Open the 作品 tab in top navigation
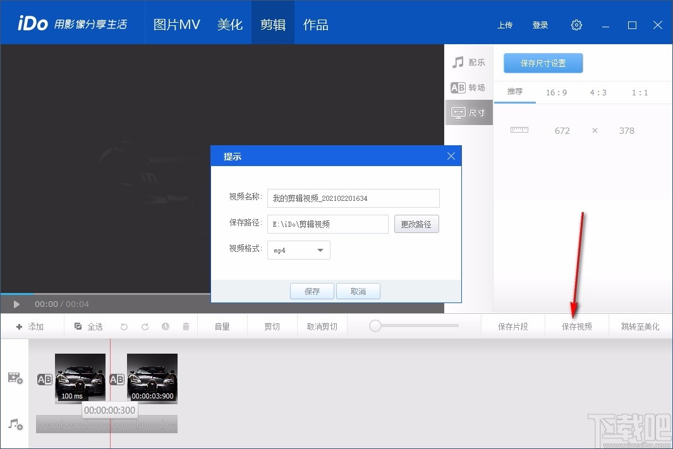 315,24
